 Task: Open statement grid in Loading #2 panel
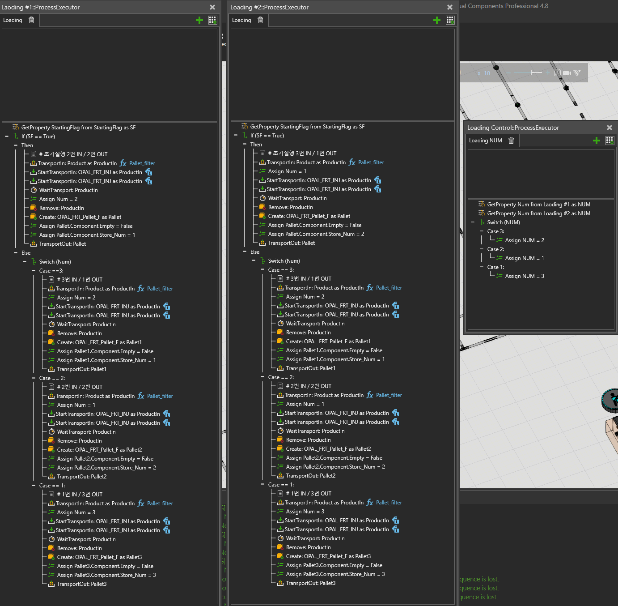pos(450,20)
